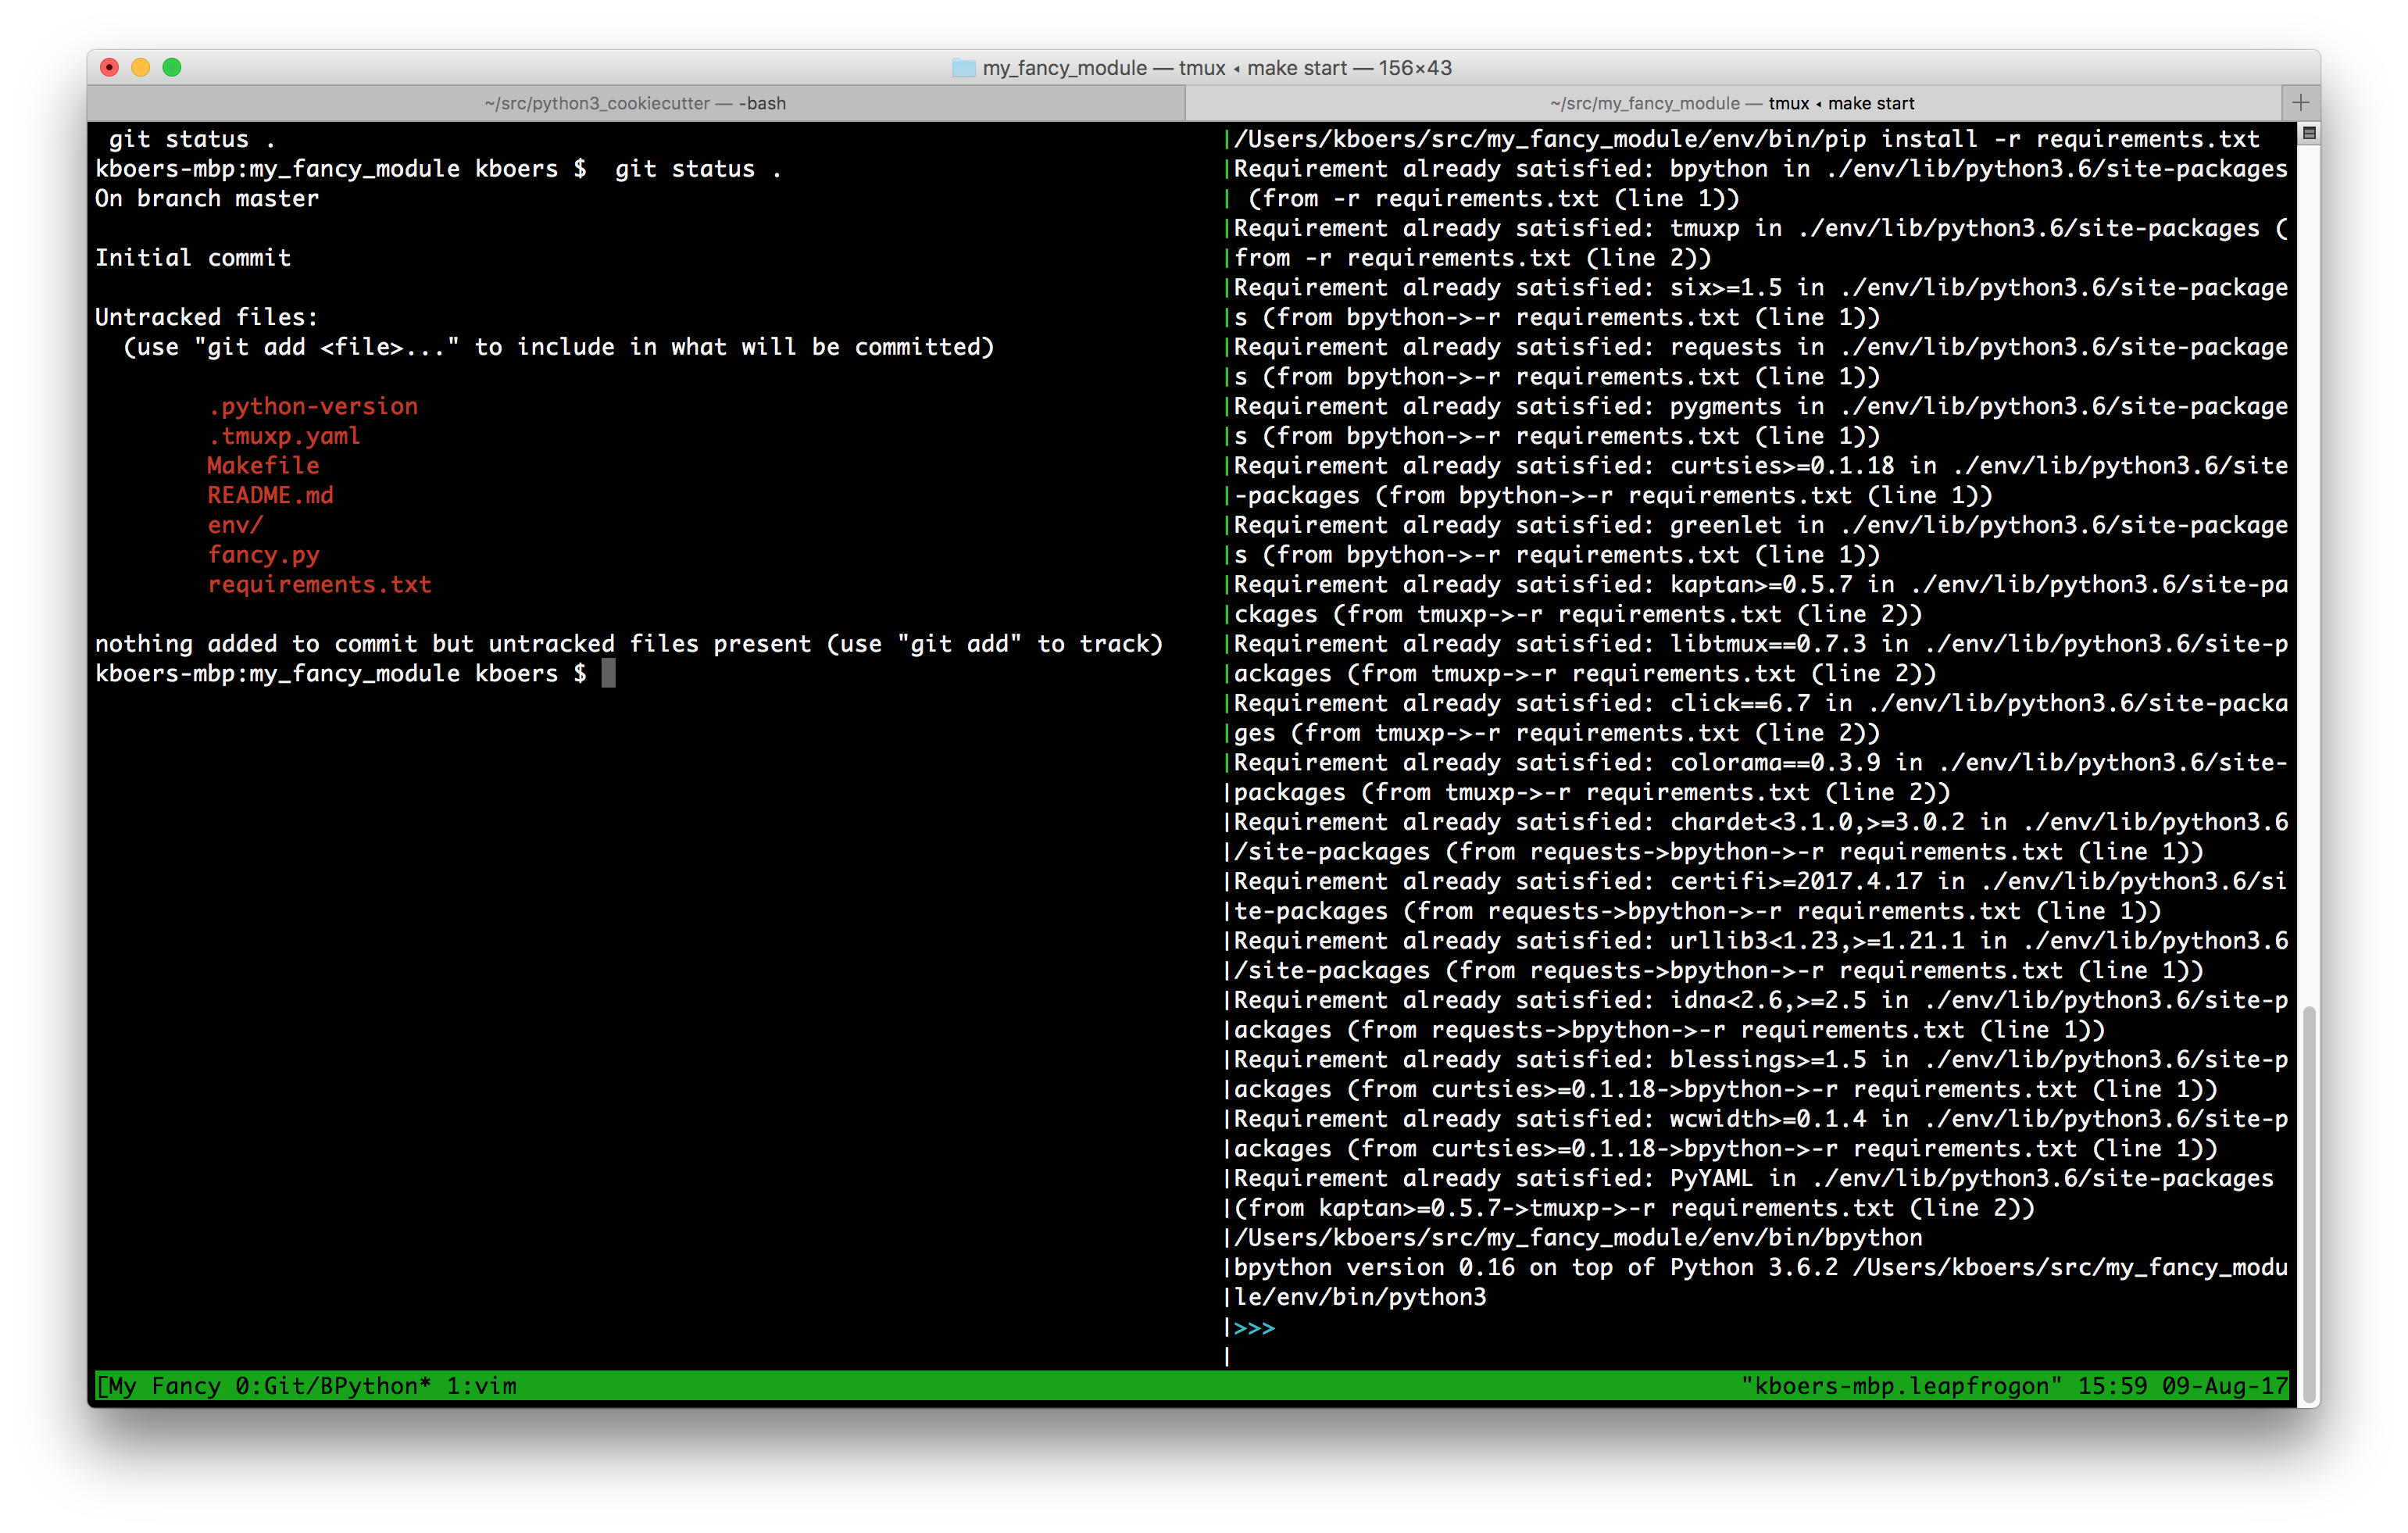Click the My Fancy session name label
The height and width of the screenshot is (1533, 2408).
point(164,1386)
